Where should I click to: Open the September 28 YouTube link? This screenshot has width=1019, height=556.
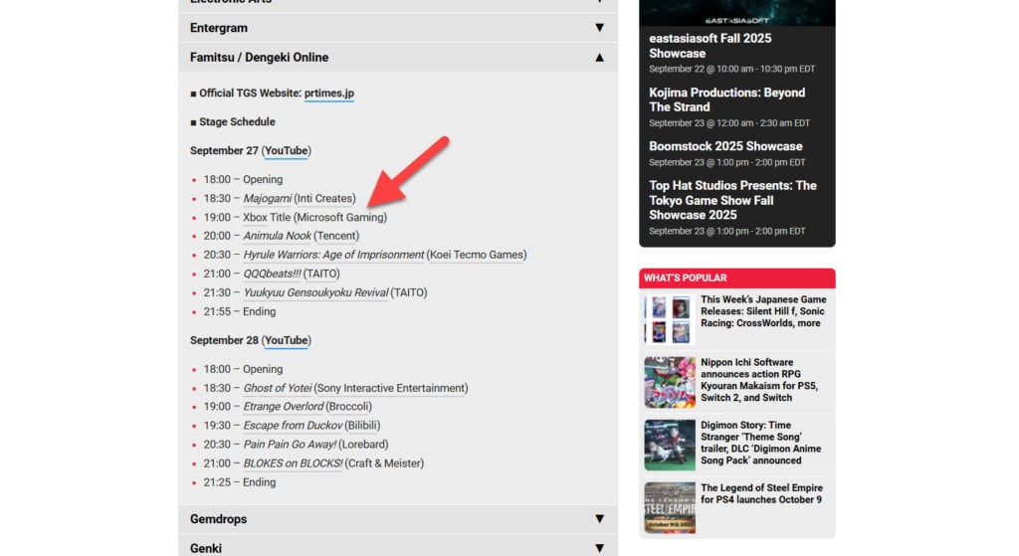[286, 340]
